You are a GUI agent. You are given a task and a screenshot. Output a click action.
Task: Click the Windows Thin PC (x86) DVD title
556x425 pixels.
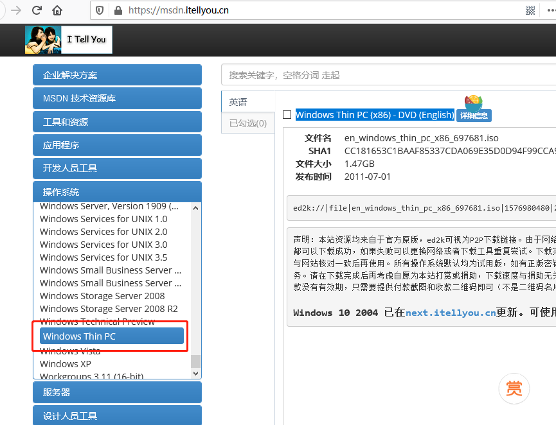(375, 115)
